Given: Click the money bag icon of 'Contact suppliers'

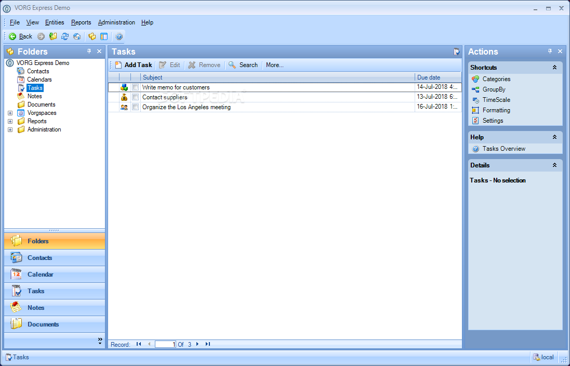Looking at the screenshot, I should [124, 97].
